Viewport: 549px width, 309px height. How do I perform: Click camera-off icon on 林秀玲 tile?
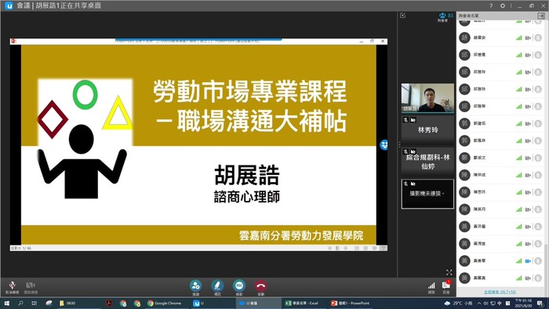coord(413,120)
